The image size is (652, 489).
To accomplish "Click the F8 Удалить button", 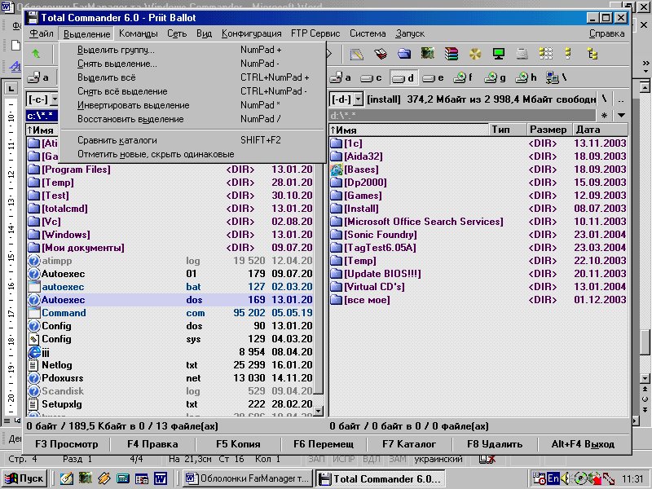I will [495, 444].
